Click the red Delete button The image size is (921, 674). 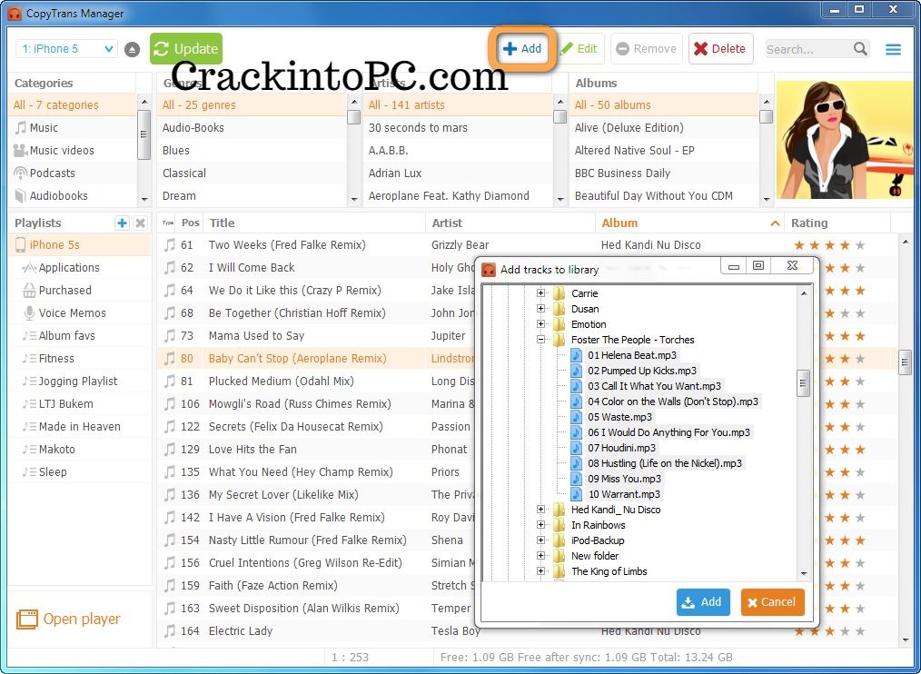[x=720, y=49]
